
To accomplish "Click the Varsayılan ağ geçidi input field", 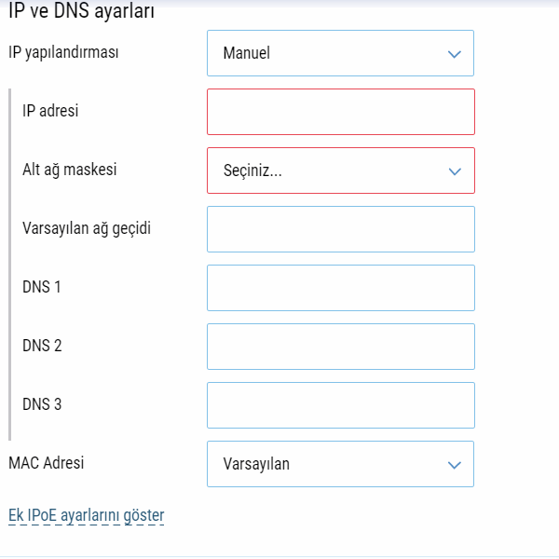I will (340, 229).
